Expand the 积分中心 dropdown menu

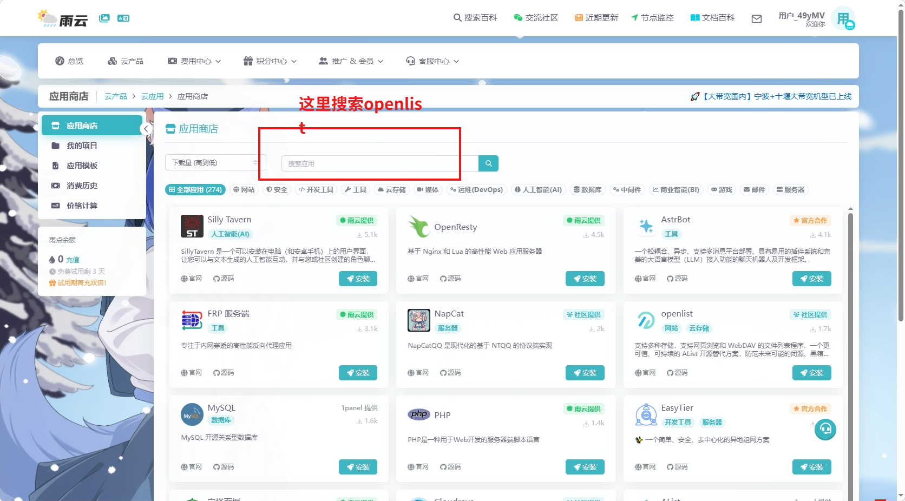pos(270,61)
